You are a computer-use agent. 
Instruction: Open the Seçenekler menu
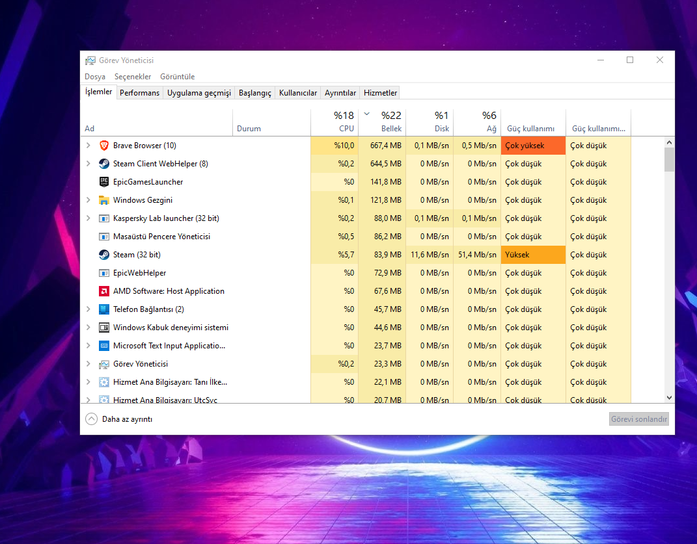pos(133,77)
